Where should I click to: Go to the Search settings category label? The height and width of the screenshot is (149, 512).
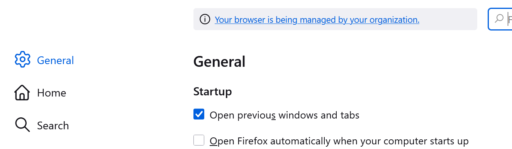53,125
